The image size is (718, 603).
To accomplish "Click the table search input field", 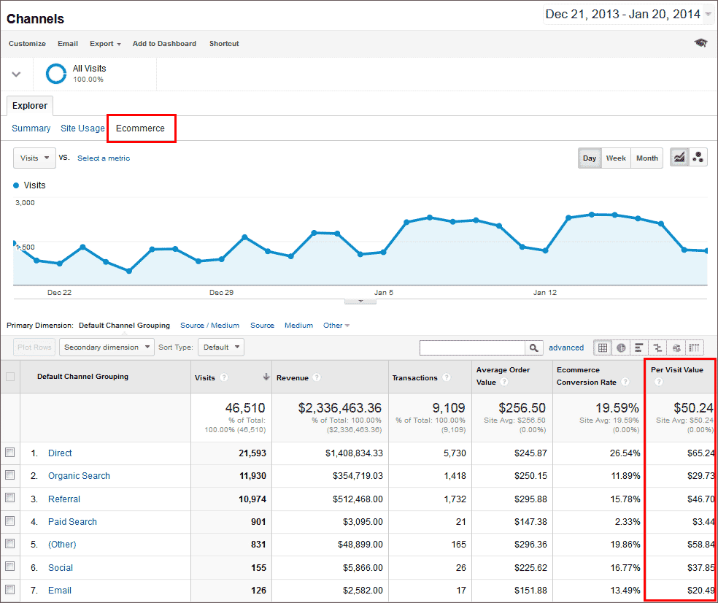I will (x=472, y=348).
